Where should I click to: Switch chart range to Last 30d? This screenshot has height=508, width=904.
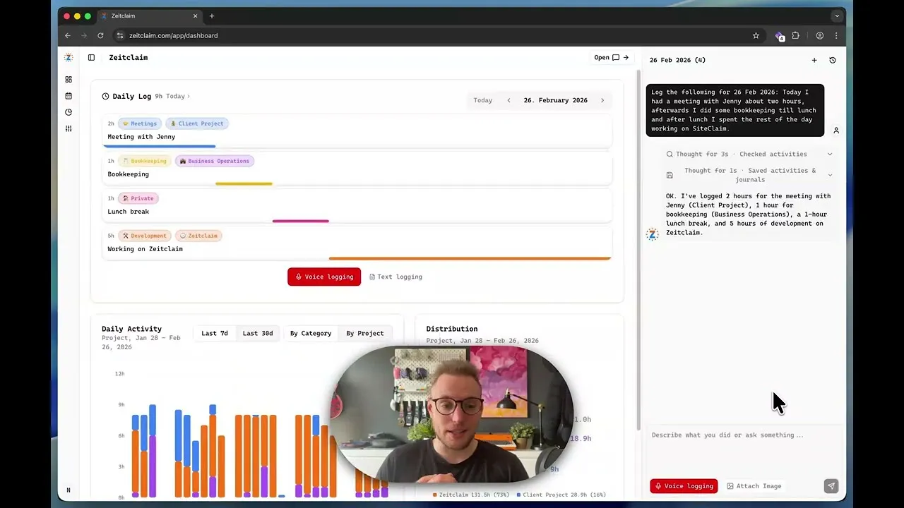pos(258,334)
